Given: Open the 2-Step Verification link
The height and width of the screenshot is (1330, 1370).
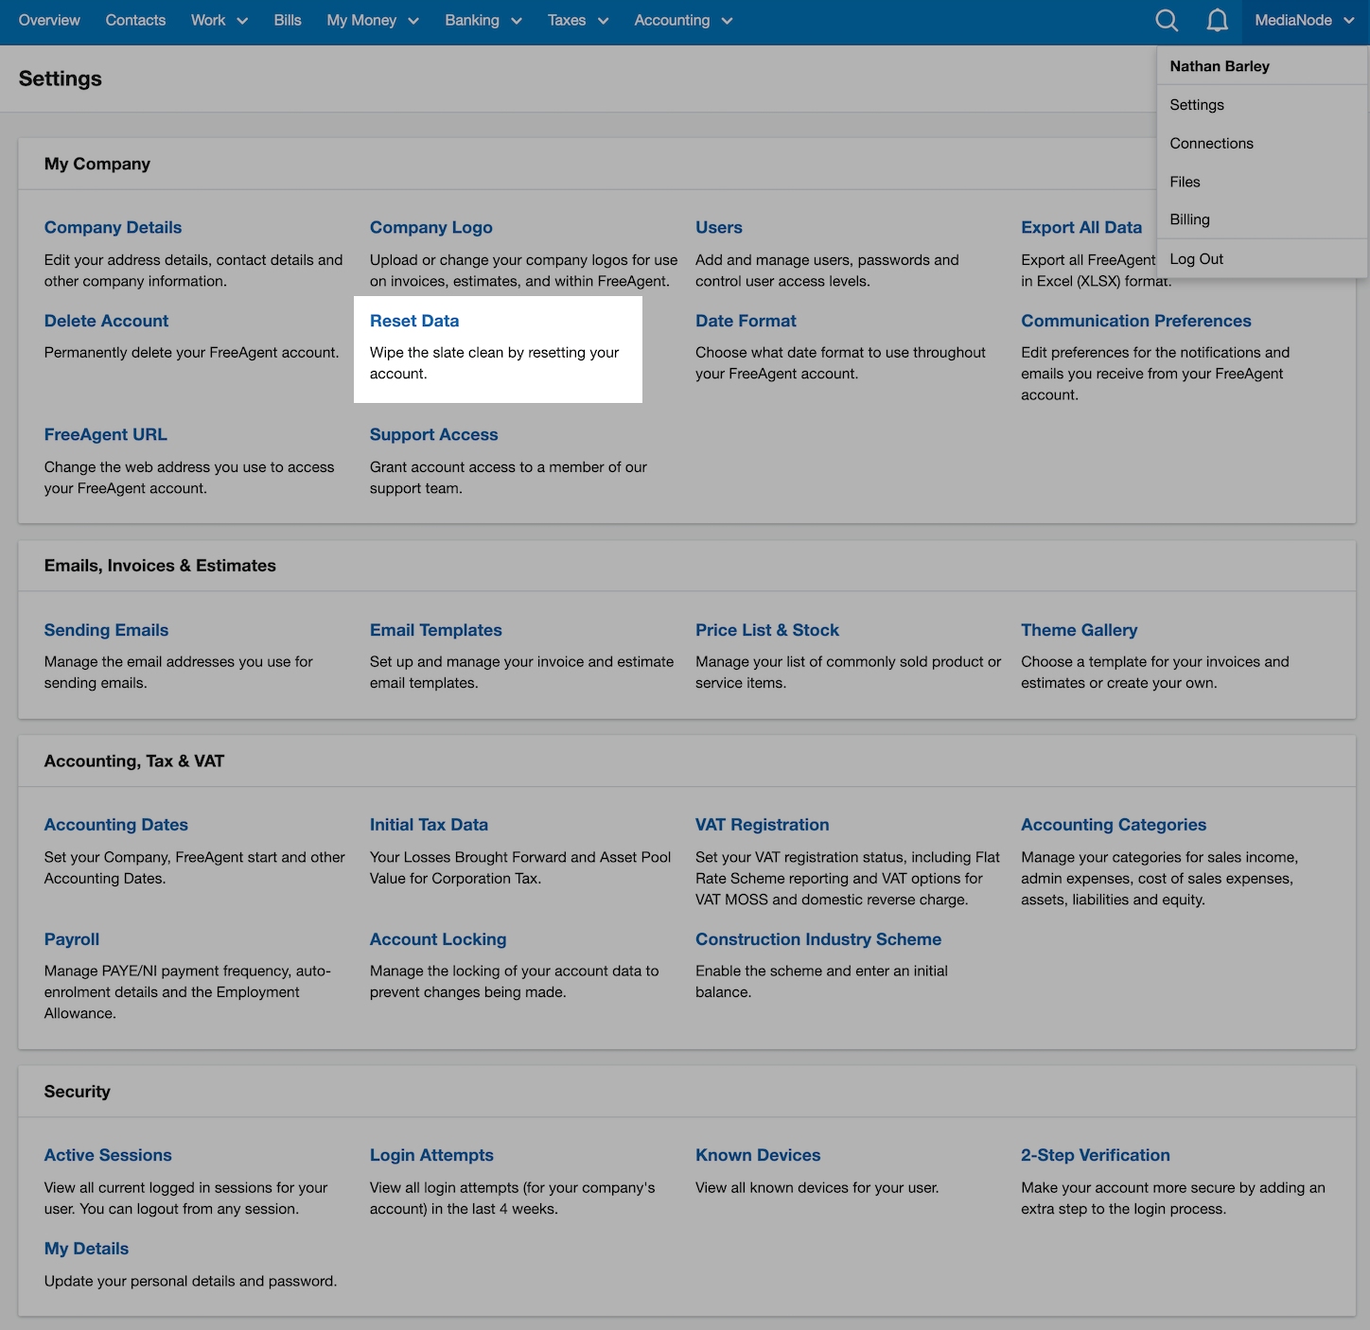Looking at the screenshot, I should [x=1096, y=1155].
